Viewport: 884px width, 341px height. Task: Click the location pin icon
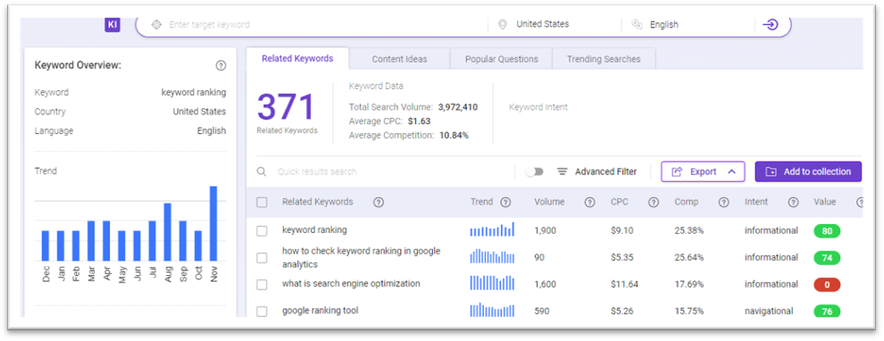click(x=503, y=25)
